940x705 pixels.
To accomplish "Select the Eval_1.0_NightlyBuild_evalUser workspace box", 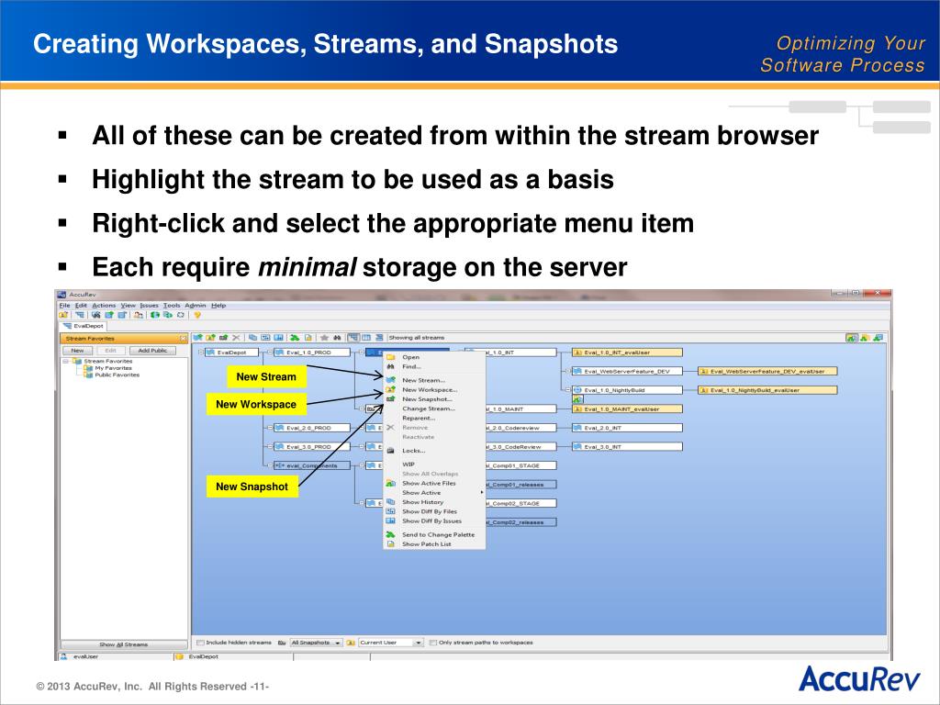I will [767, 390].
